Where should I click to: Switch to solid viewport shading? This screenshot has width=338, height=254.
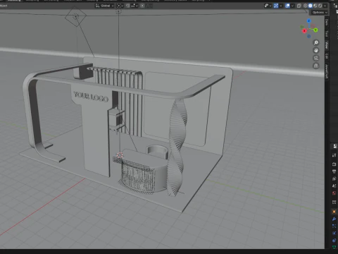pyautogui.click(x=311, y=6)
